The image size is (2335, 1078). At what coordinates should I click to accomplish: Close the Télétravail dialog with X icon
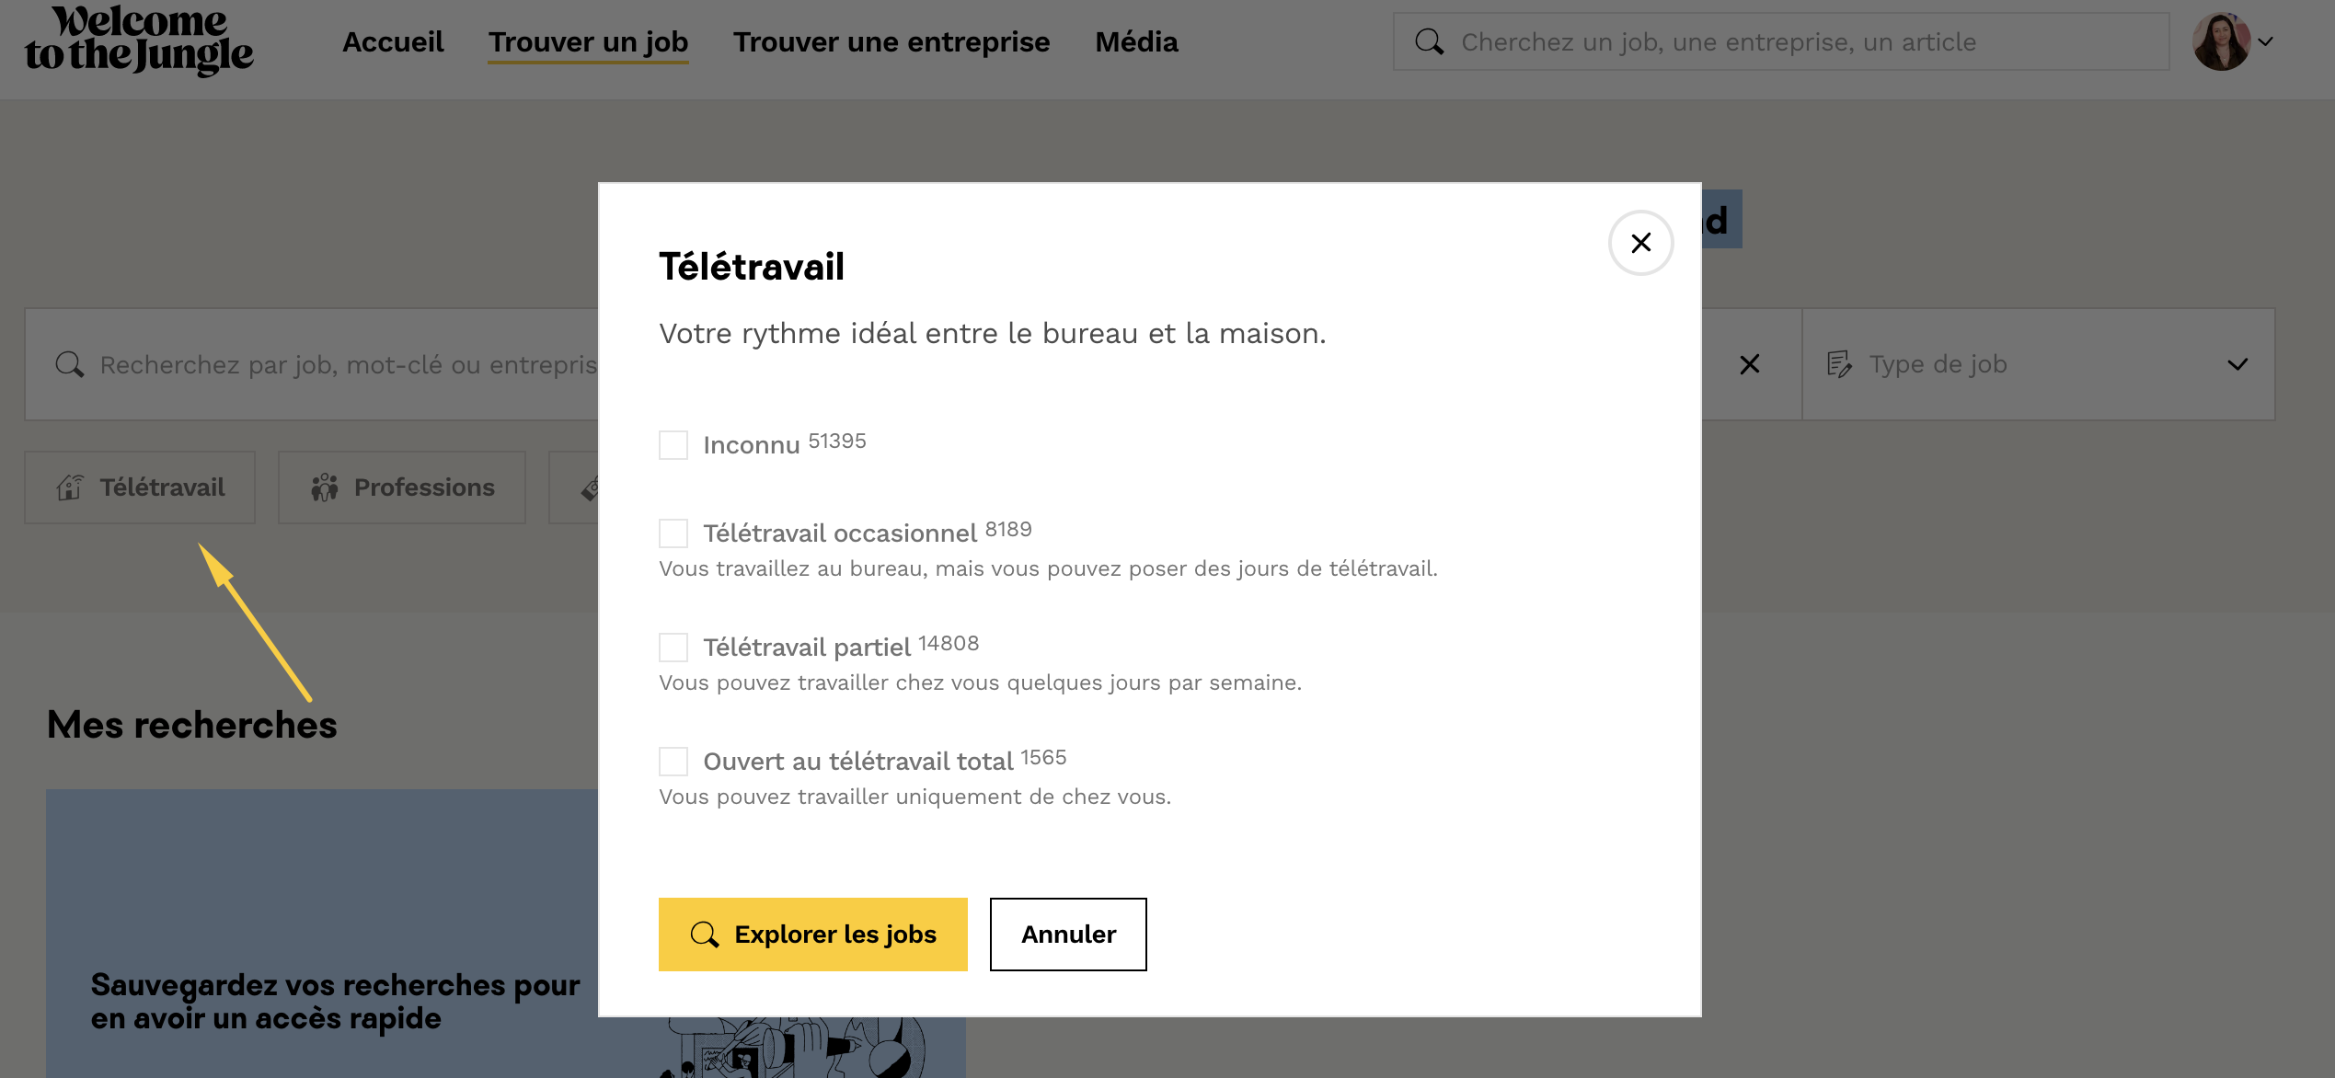(x=1640, y=243)
